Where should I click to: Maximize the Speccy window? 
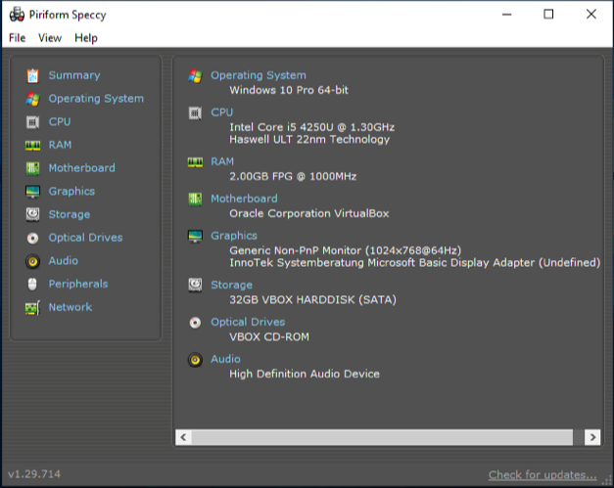(x=548, y=15)
